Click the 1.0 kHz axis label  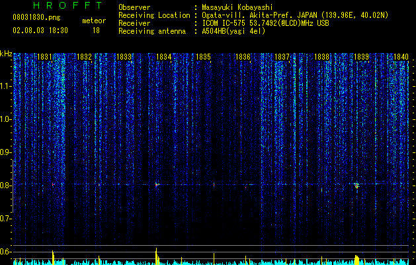coord(5,119)
